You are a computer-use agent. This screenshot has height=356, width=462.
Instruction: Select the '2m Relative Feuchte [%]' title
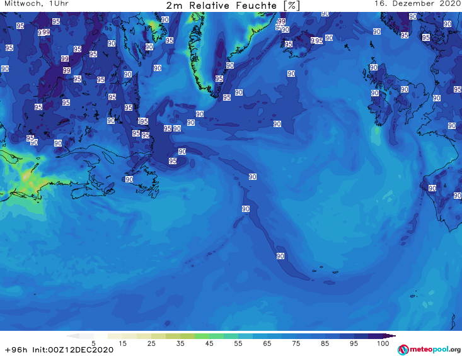click(233, 6)
